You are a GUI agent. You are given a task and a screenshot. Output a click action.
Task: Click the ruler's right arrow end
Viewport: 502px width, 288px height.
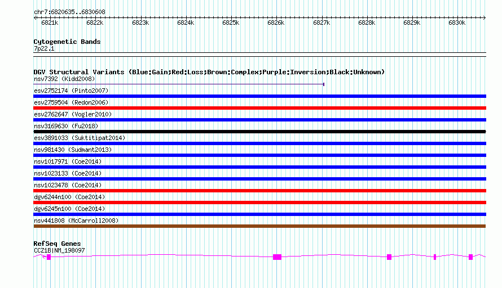485,17
